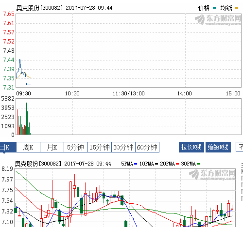The height and width of the screenshot is (227, 243).
Task: Click the 11:30/13:00 time axis label
Action: tap(129, 93)
